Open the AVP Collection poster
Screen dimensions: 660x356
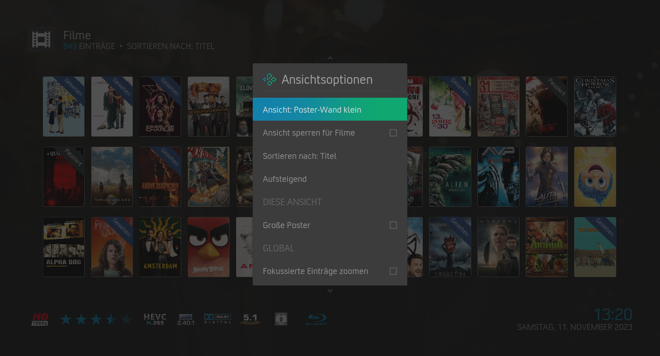pos(498,177)
